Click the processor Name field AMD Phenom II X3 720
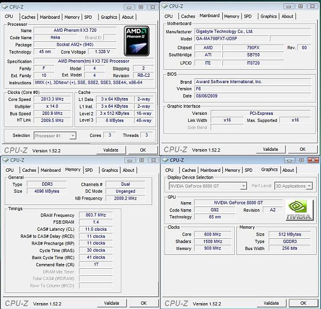Viewport: 321px width, 309px height. [x=75, y=30]
